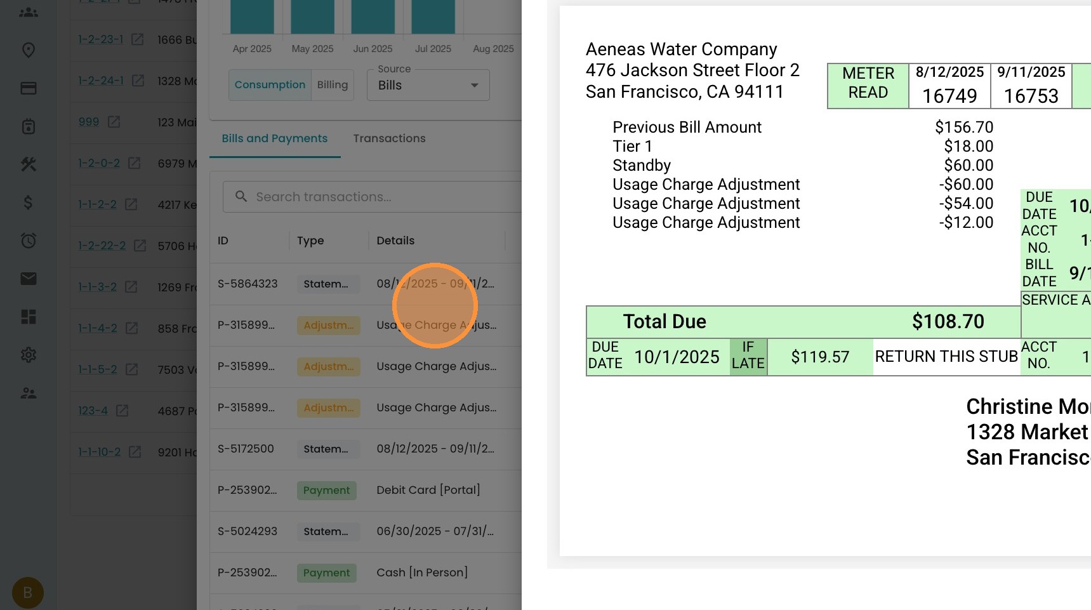Click the credit card sidebar icon
Screen dimensions: 1091x610
pos(29,88)
